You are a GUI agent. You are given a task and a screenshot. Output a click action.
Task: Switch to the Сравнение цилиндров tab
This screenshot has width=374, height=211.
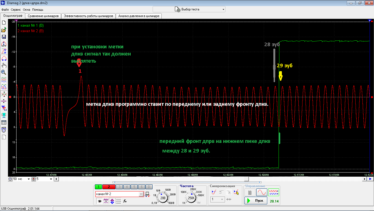pos(43,16)
